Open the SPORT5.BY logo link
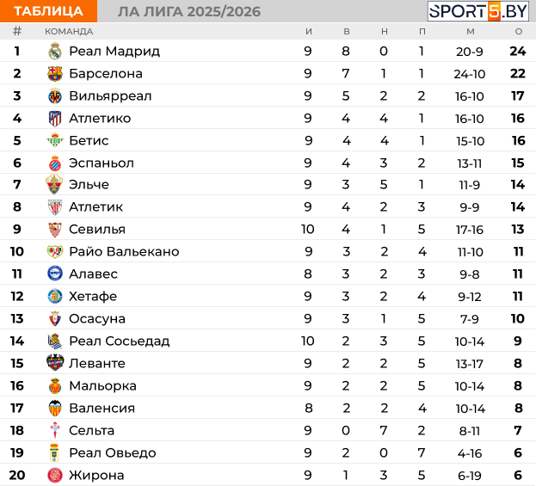Screen dimensions: 536x486 478,11
